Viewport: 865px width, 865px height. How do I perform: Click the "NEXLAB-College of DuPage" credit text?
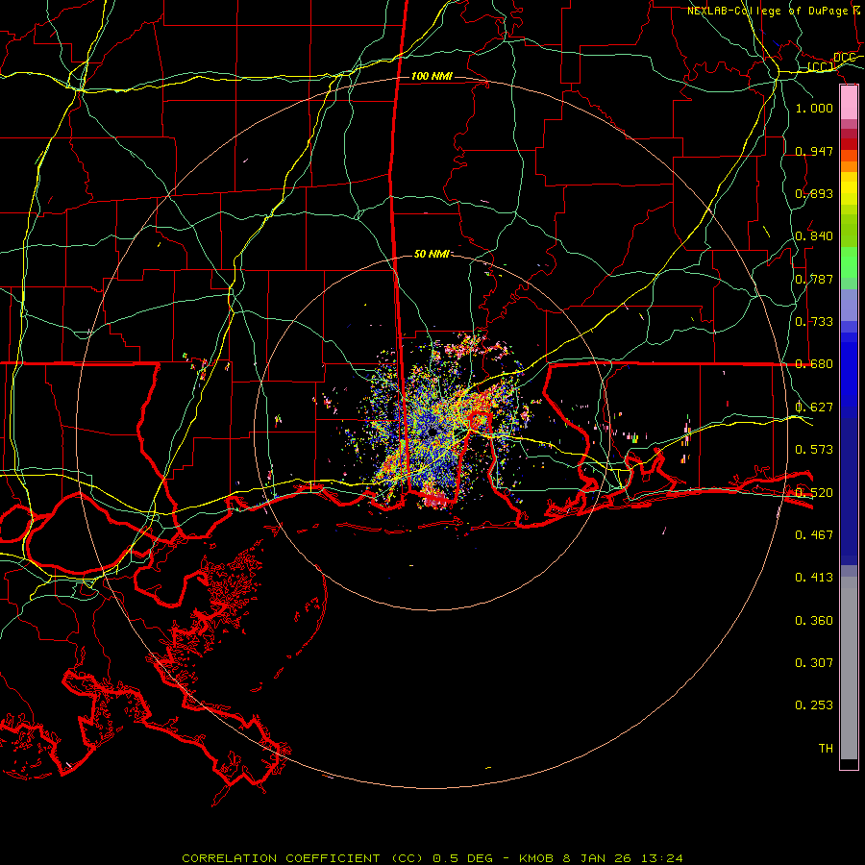click(x=767, y=11)
